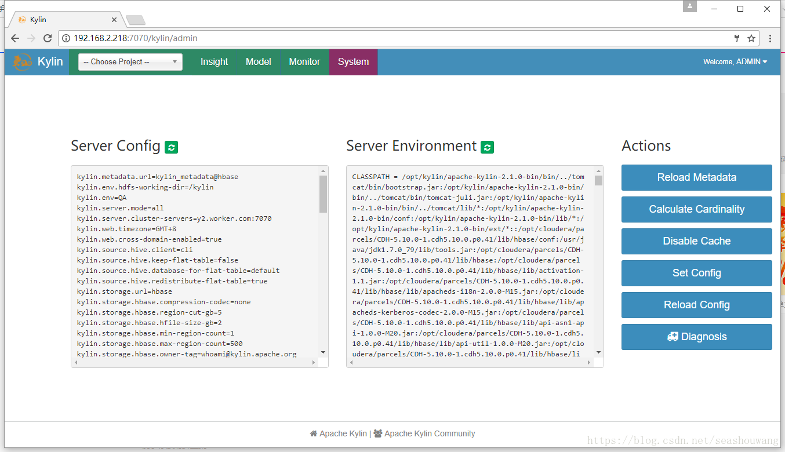The image size is (785, 452).
Task: Click Server Config vertical scrollbar thumb
Action: point(323,194)
